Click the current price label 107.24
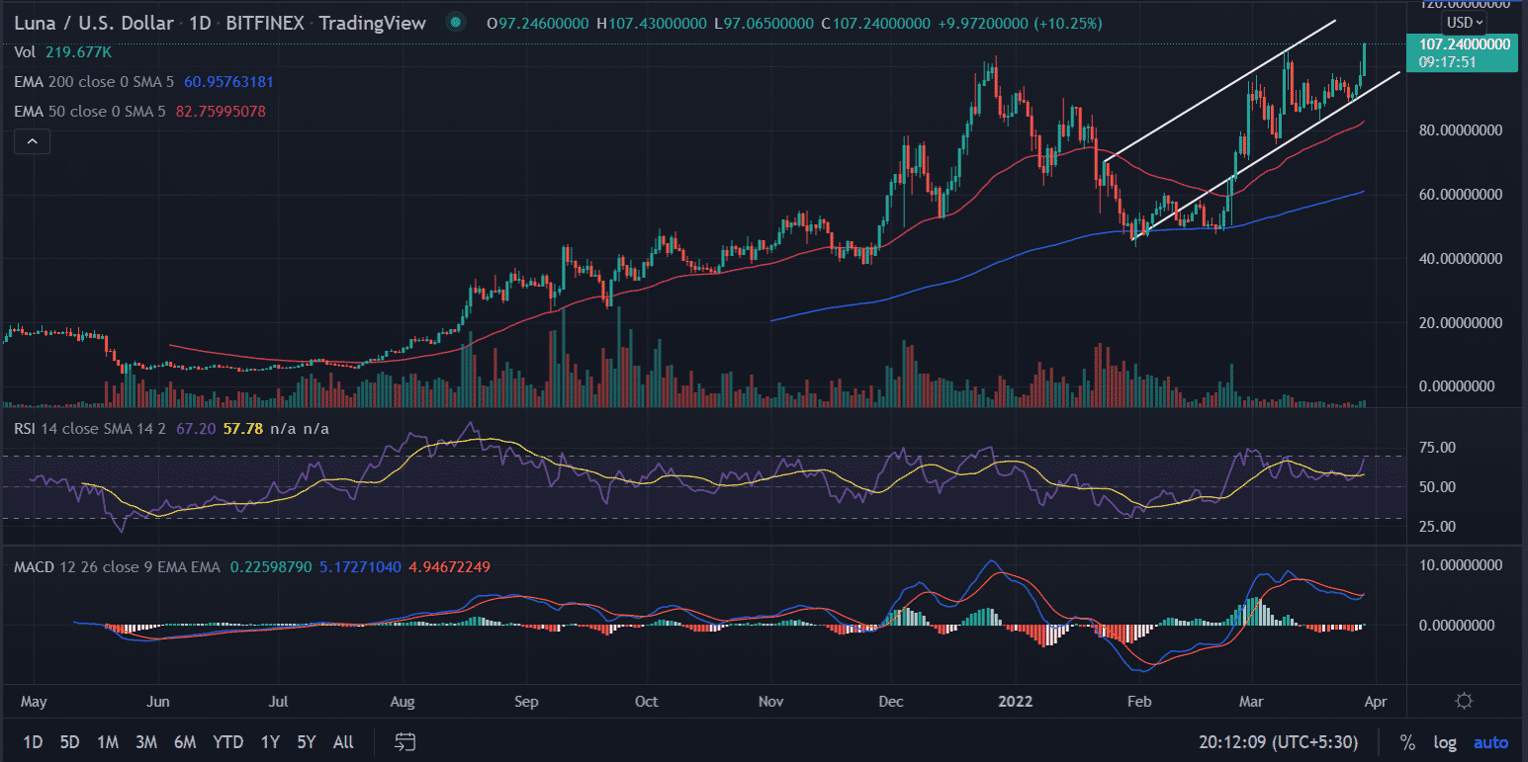The image size is (1528, 762). [1466, 44]
